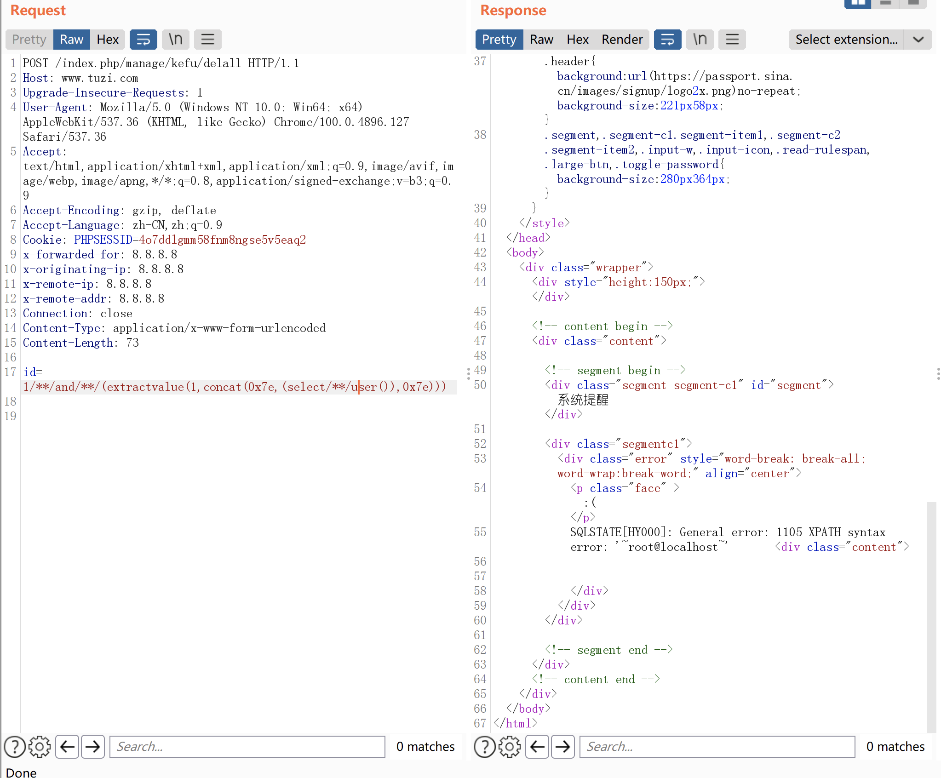Toggle word wrap icon in Response panel
This screenshot has width=941, height=778.
667,40
